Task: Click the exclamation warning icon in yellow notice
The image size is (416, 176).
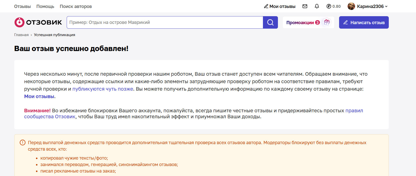Action: (22, 143)
